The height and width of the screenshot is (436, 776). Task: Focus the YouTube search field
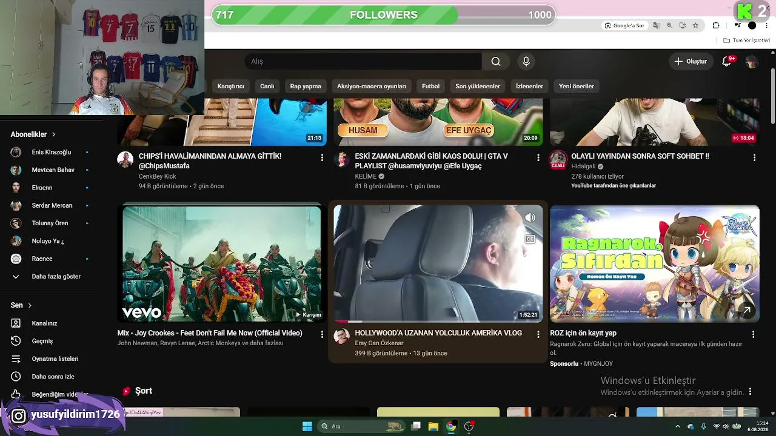[x=363, y=61]
